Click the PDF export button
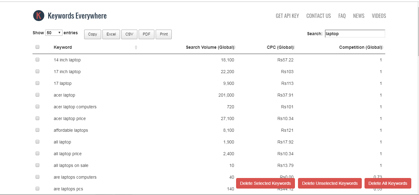The height and width of the screenshot is (195, 419). click(146, 34)
